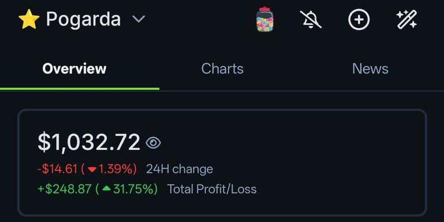
Task: Expand the Pogarda portfolio dropdown chevron
Action: 139,19
